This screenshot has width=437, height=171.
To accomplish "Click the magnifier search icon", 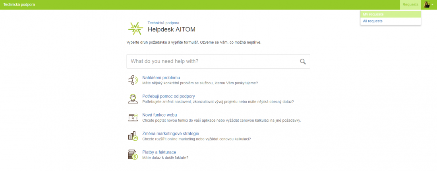I will [303, 61].
